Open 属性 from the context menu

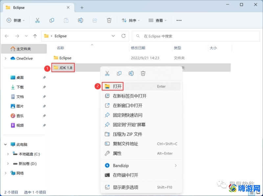[x=141, y=153]
